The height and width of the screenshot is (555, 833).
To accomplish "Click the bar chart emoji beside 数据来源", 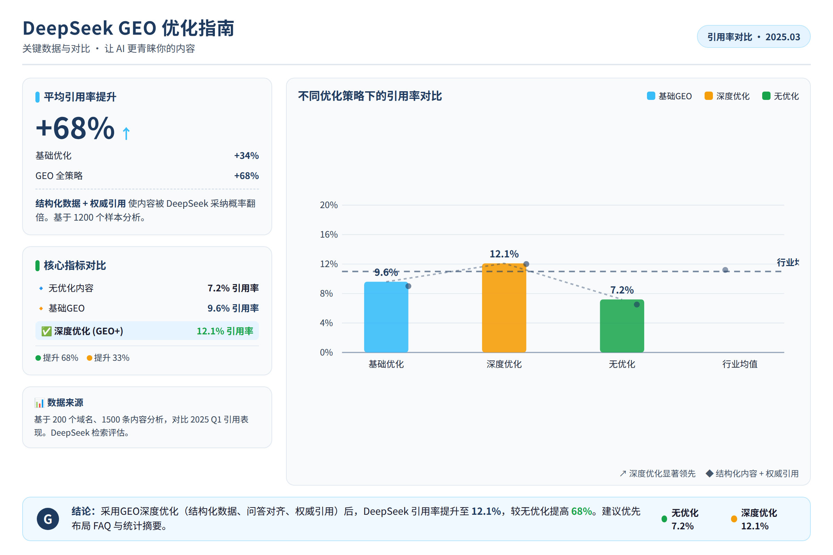I will 39,403.
